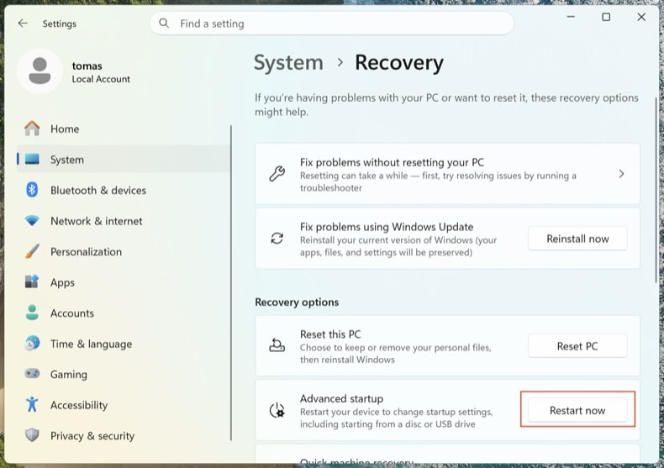Select the System sidebar label
Image resolution: width=664 pixels, height=468 pixels.
pos(67,160)
